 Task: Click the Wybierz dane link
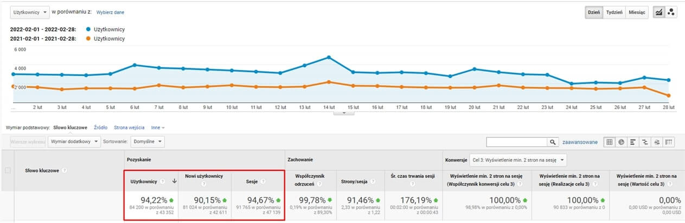tap(110, 12)
